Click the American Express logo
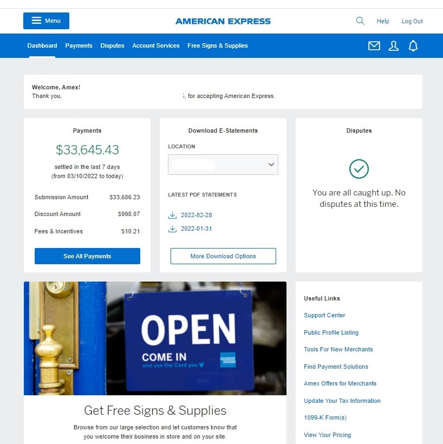443x444 pixels. (x=223, y=21)
